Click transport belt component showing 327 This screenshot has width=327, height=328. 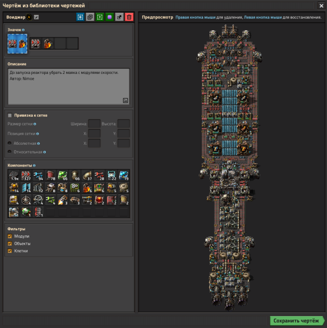[x=26, y=175]
